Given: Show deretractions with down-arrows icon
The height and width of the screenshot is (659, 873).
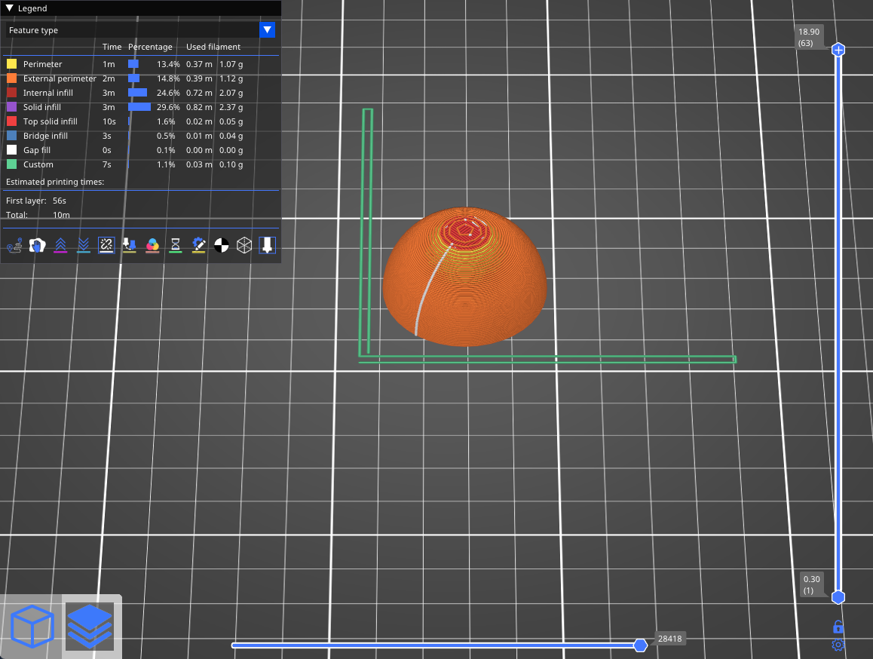Looking at the screenshot, I should (84, 245).
